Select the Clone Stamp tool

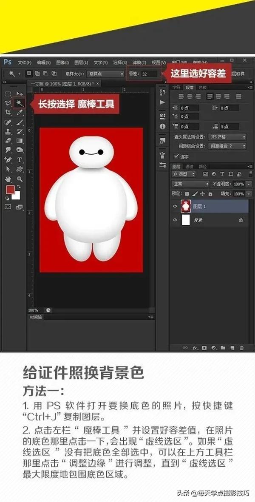[x=8, y=131]
